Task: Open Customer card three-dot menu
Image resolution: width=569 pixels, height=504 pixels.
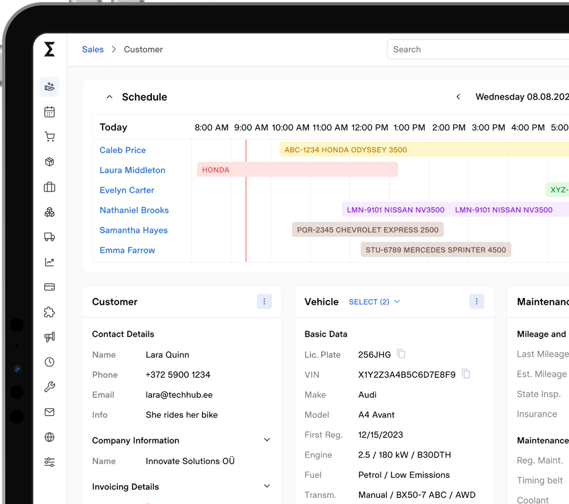Action: [x=264, y=301]
